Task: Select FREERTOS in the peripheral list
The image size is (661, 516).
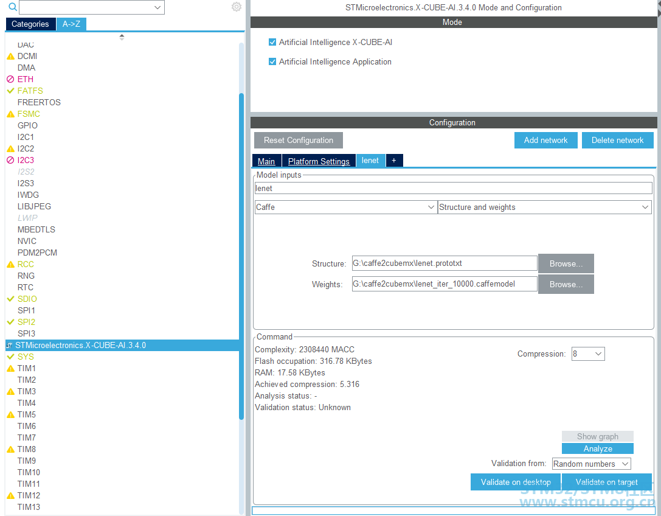Action: (x=39, y=102)
